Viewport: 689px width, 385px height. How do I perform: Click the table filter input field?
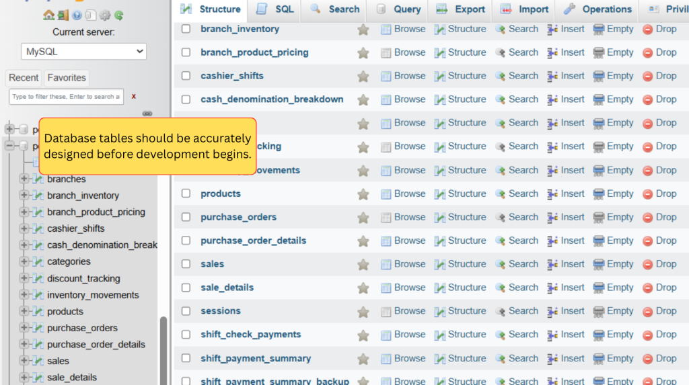coord(66,97)
